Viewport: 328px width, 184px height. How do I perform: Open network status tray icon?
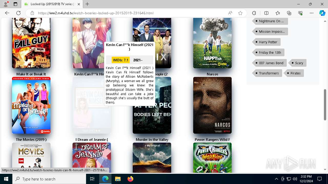289,179
